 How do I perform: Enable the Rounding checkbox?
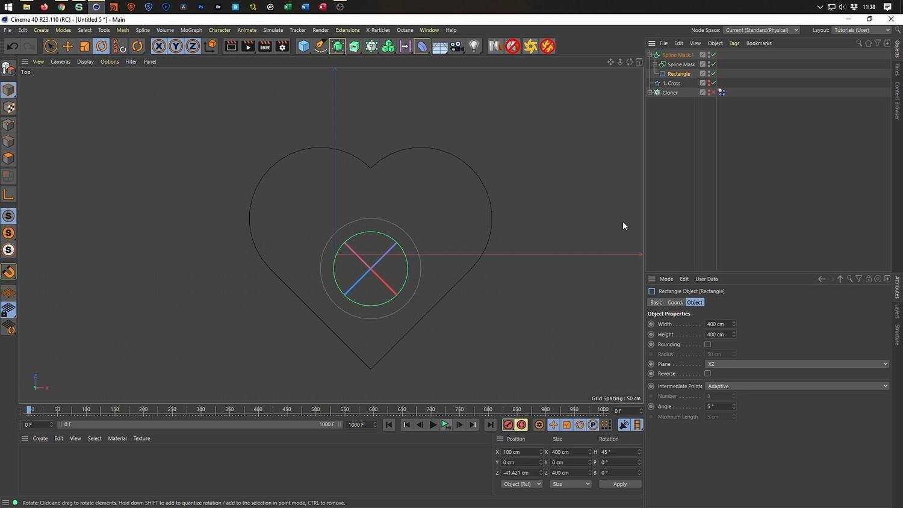pos(707,344)
